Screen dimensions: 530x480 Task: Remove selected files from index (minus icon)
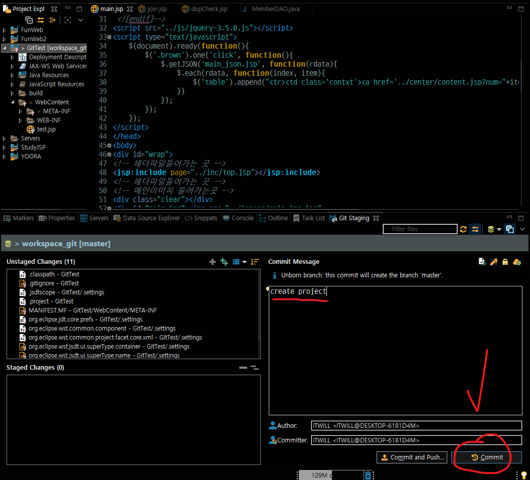click(x=243, y=368)
